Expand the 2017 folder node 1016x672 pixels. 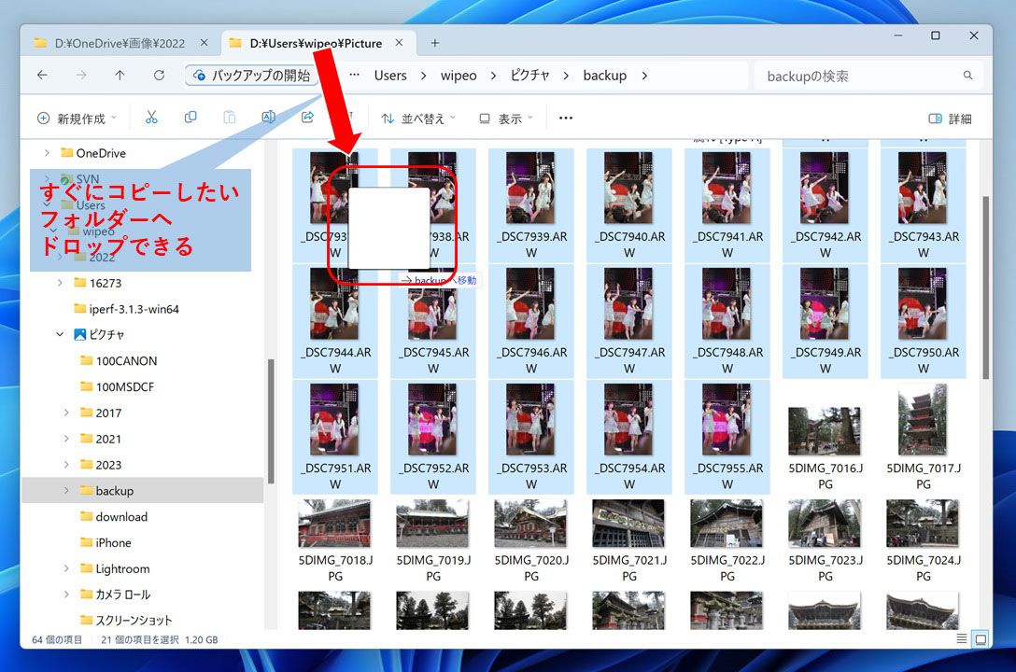tap(66, 413)
